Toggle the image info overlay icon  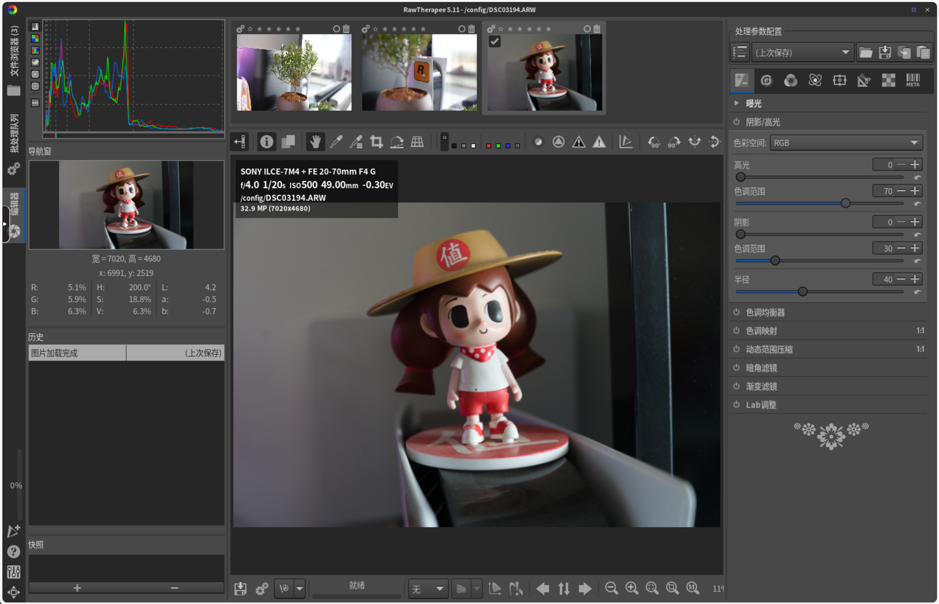click(267, 142)
